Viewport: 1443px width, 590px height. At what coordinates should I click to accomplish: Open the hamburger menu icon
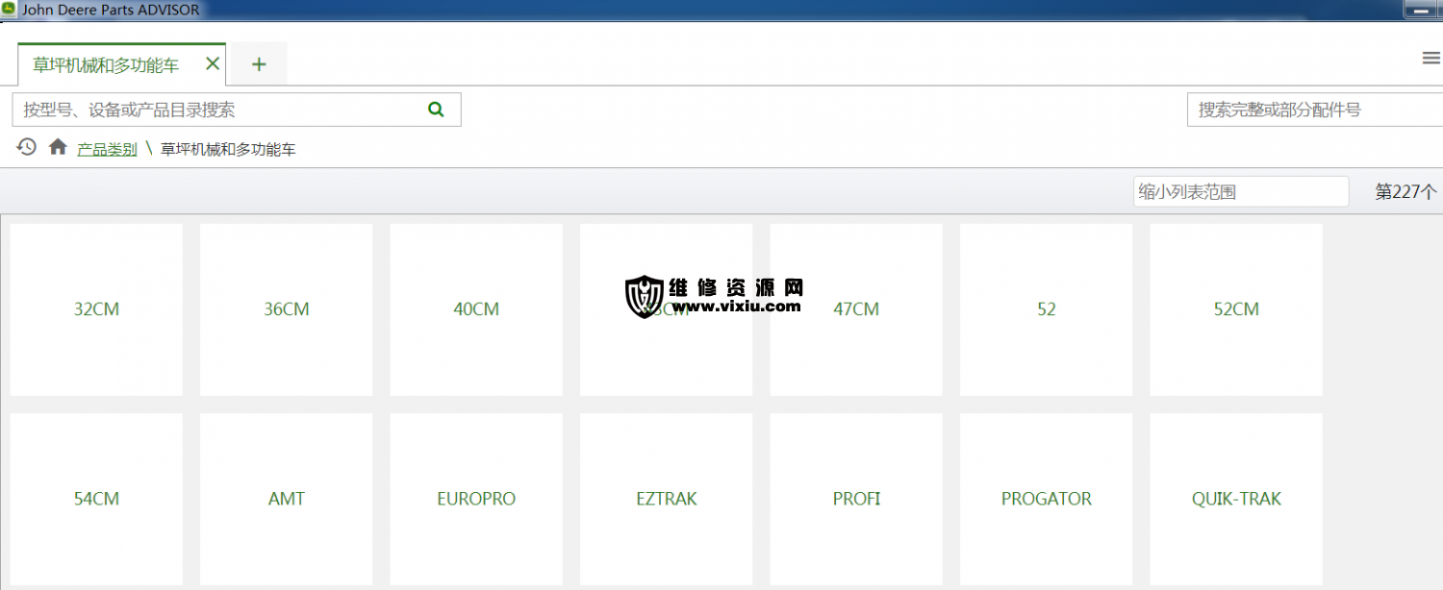1430,59
